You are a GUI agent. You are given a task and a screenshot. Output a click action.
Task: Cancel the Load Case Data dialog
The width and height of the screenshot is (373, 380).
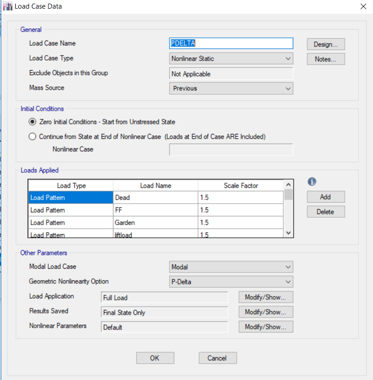click(x=217, y=358)
